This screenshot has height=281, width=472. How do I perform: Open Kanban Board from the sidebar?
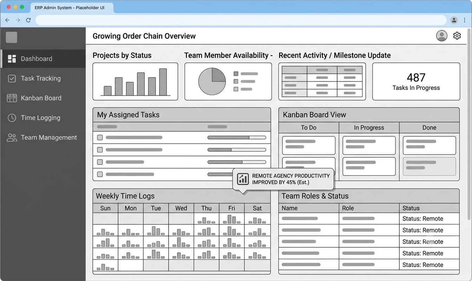pyautogui.click(x=43, y=98)
